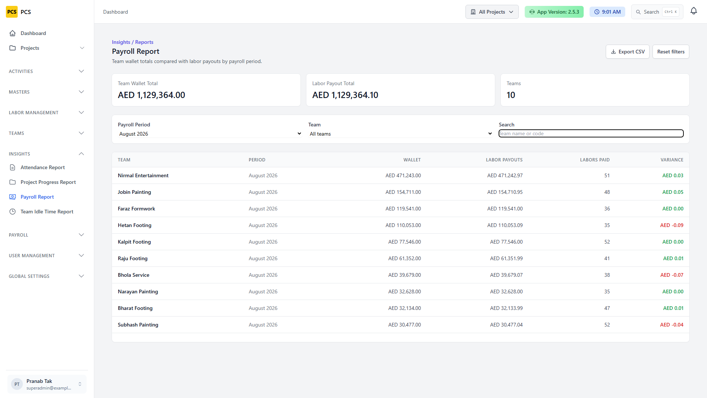
Task: Click the Dashboard breadcrumb in the header
Action: (116, 12)
